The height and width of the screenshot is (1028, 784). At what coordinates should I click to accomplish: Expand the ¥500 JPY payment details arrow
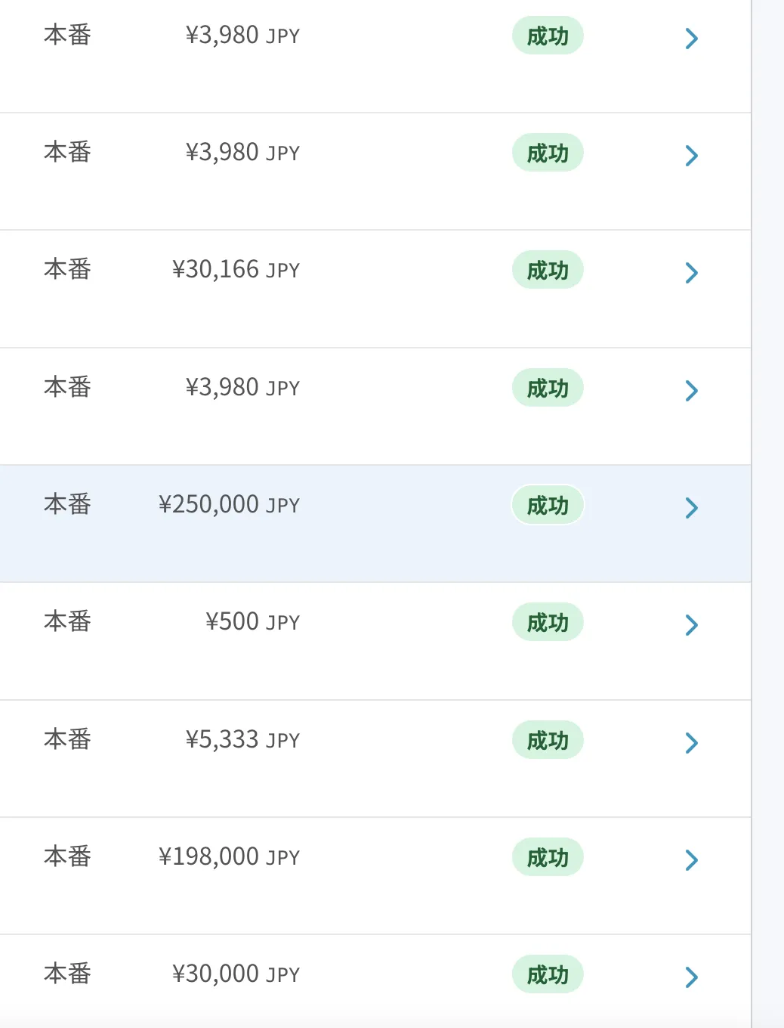pyautogui.click(x=691, y=625)
